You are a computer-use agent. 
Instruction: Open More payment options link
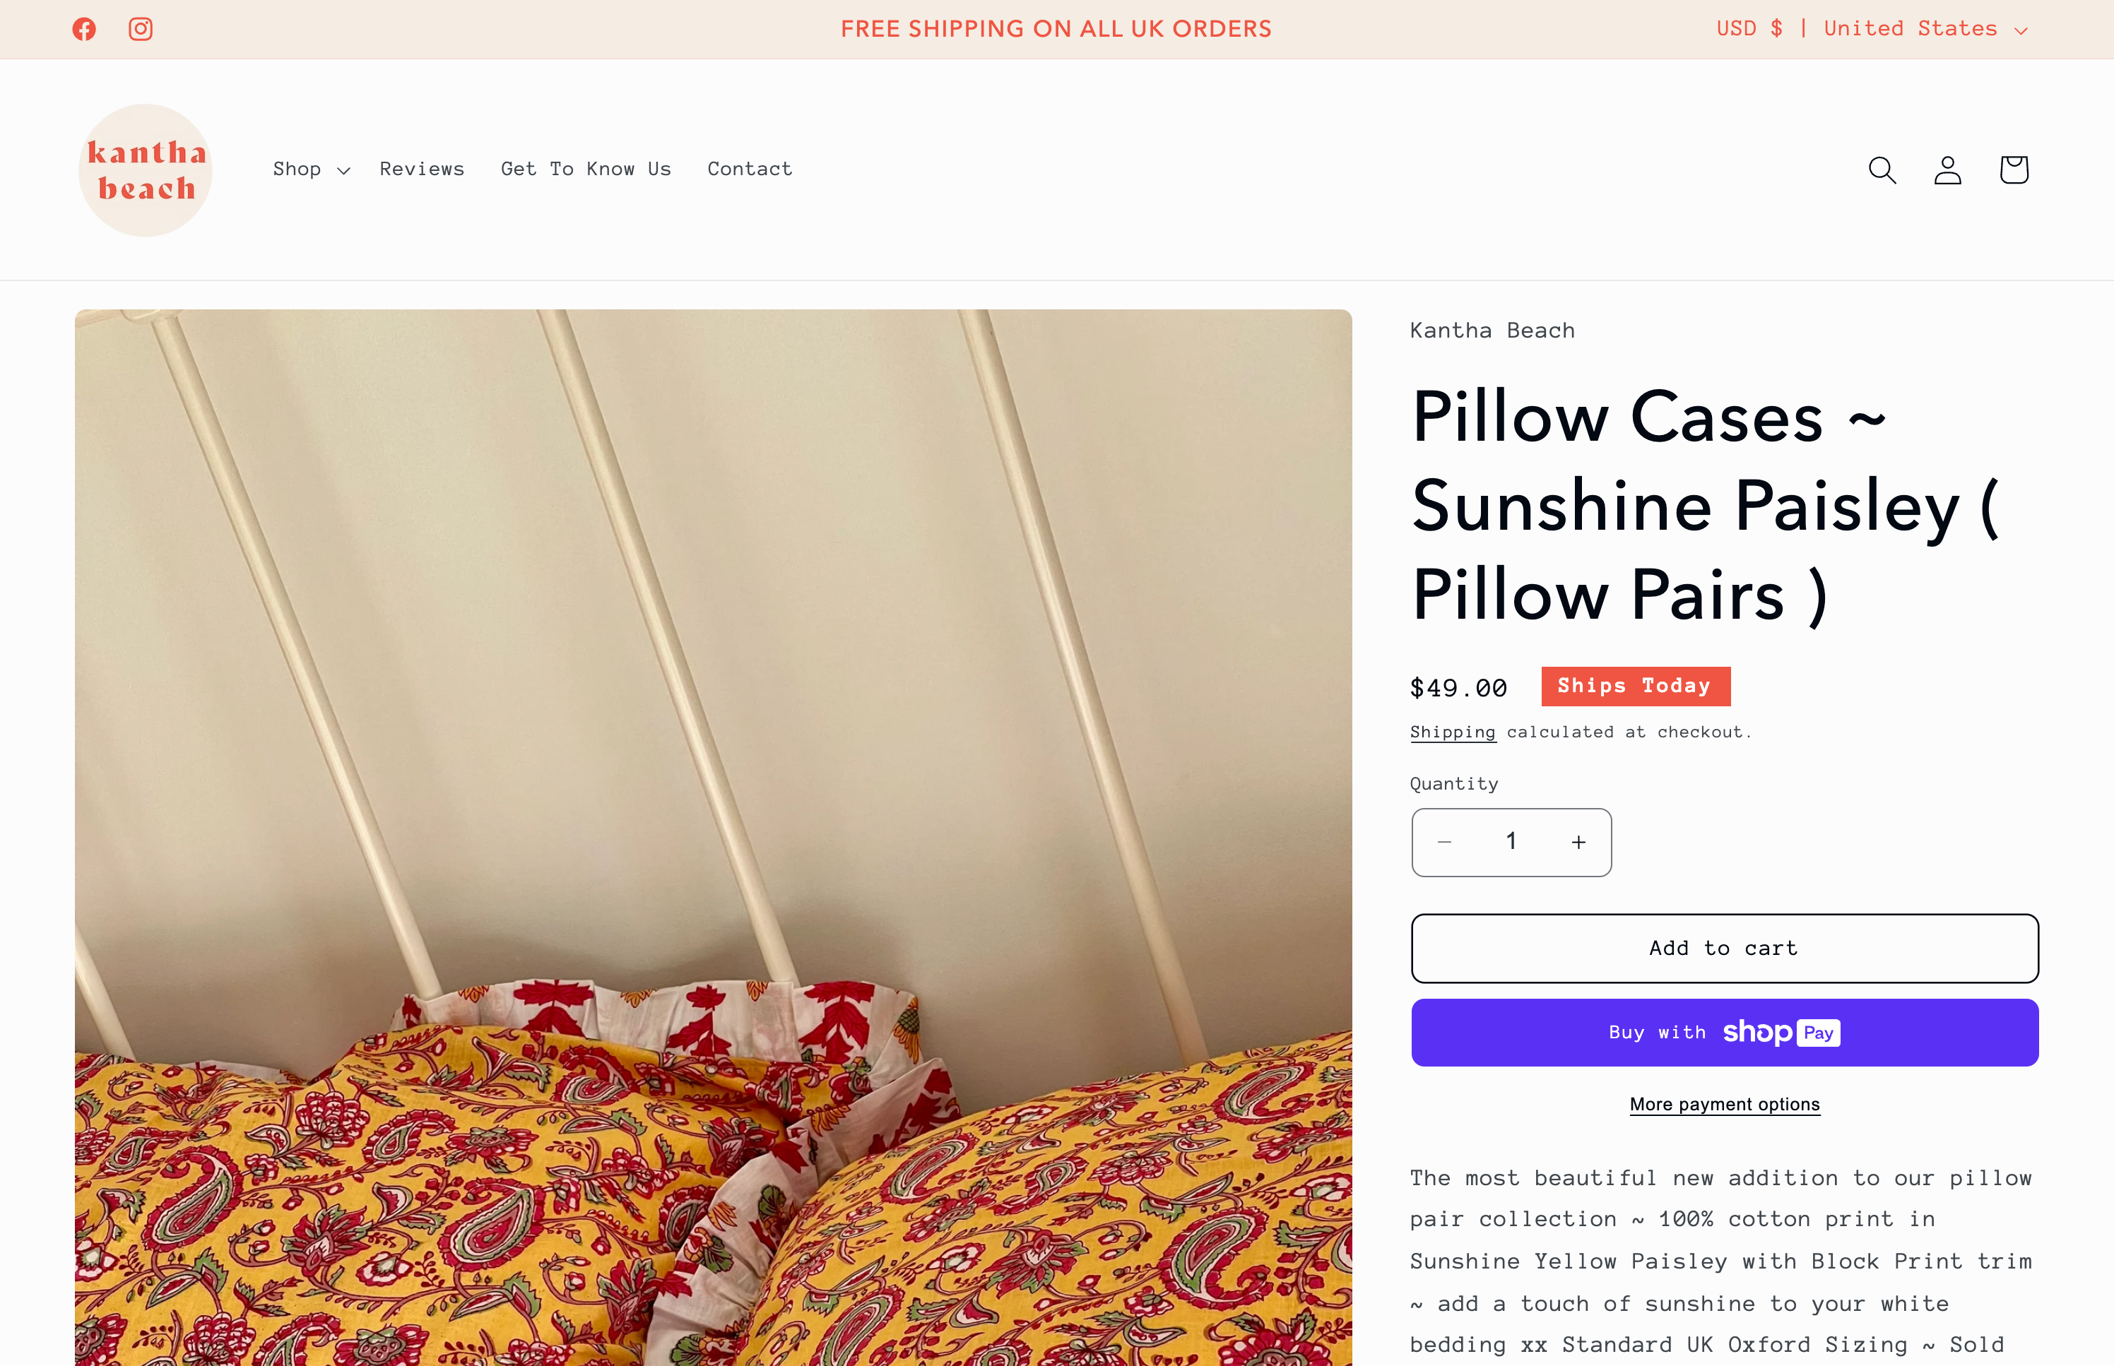[x=1725, y=1105]
